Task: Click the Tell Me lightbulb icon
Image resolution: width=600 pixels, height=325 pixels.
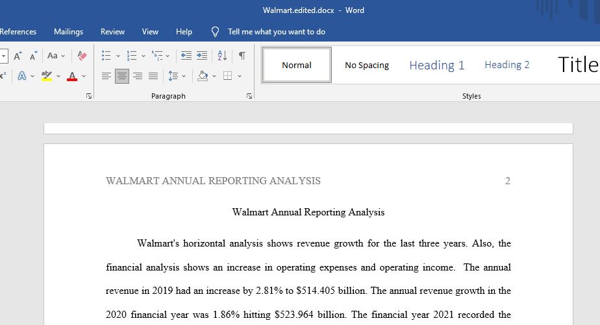Action: tap(216, 32)
